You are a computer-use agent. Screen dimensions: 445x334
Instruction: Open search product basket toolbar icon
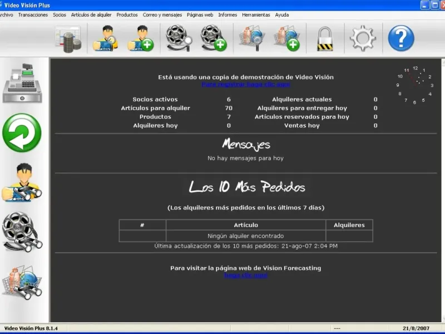pos(252,38)
